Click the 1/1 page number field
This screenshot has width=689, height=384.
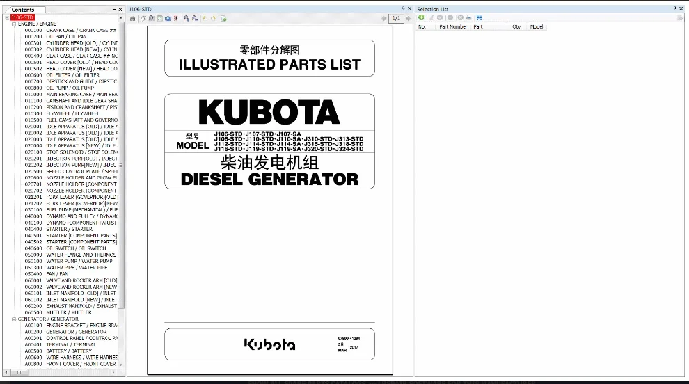(x=396, y=19)
